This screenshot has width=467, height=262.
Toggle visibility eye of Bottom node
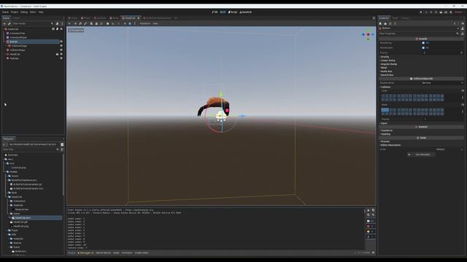tap(61, 41)
